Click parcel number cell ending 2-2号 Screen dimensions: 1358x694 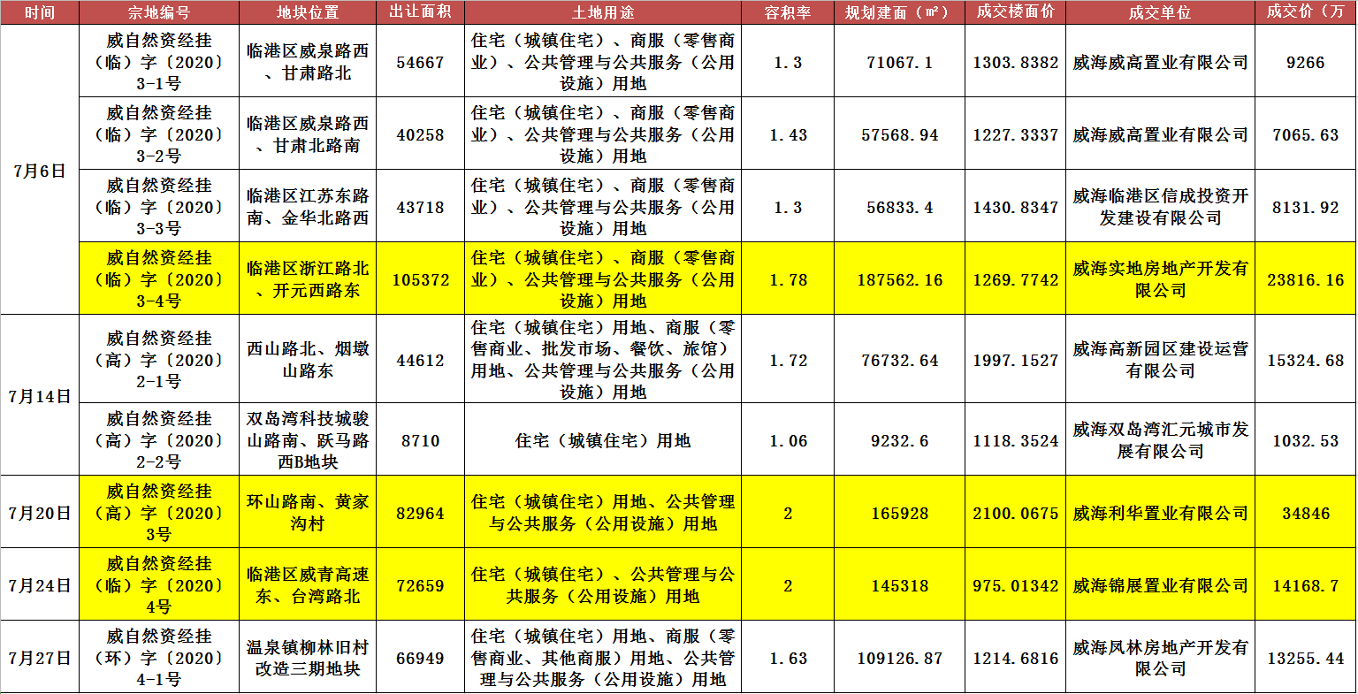point(159,440)
